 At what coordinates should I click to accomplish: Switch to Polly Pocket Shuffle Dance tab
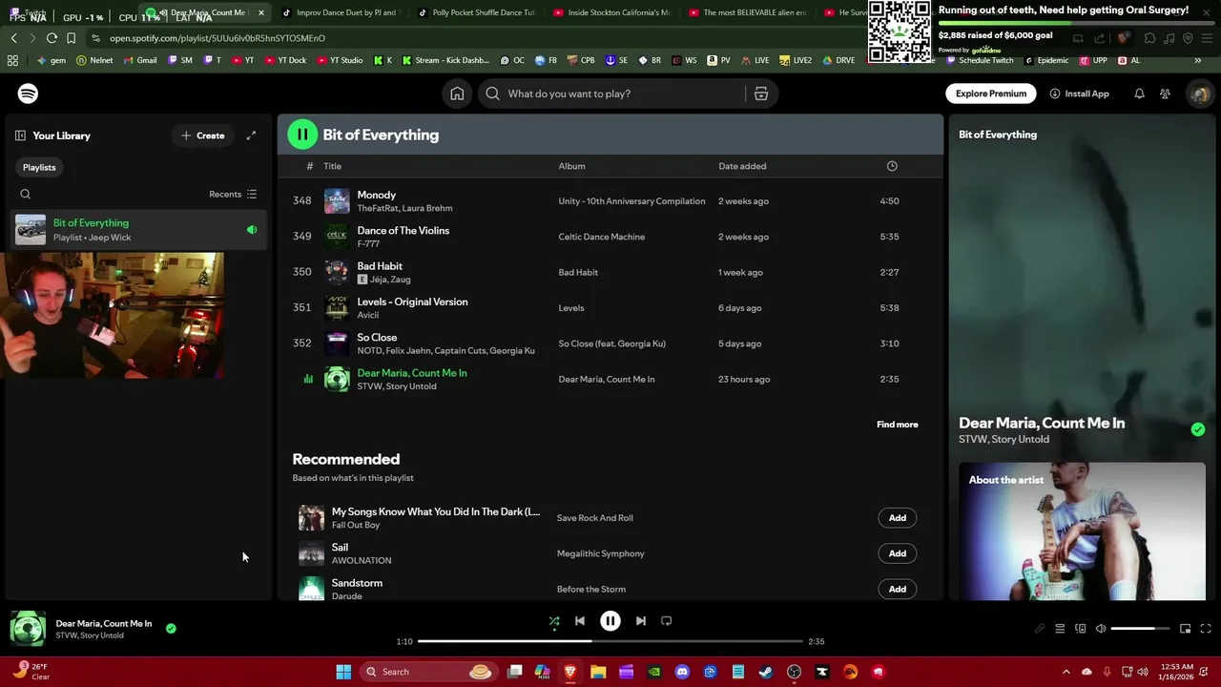click(475, 13)
